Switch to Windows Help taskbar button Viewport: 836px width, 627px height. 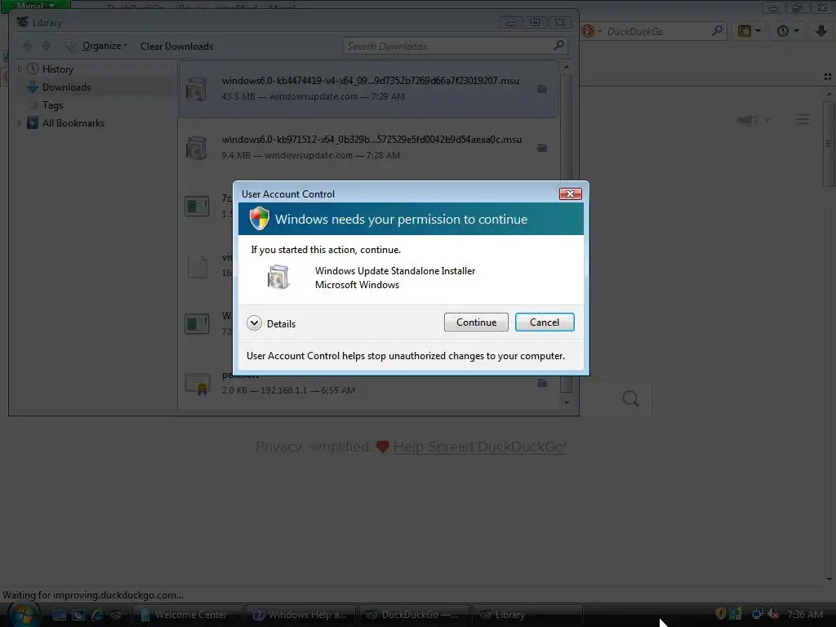[x=302, y=615]
